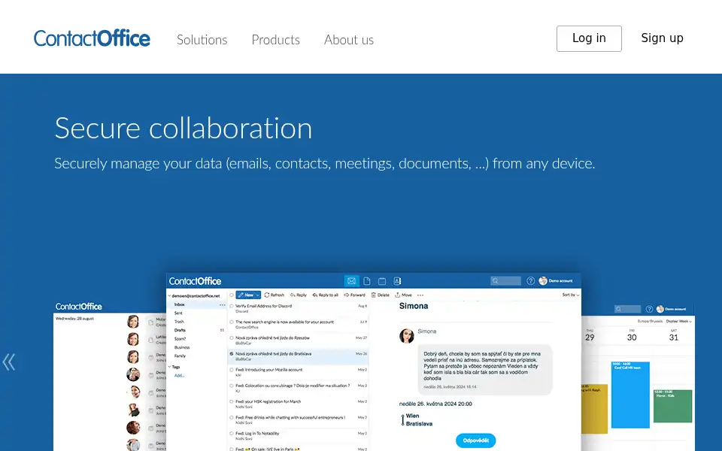The image size is (722, 451).
Task: Select the Mail envelope icon in app preview
Action: (351, 280)
